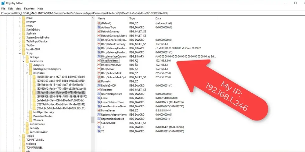Click the T1 DWORD value icon

tap(99, 127)
